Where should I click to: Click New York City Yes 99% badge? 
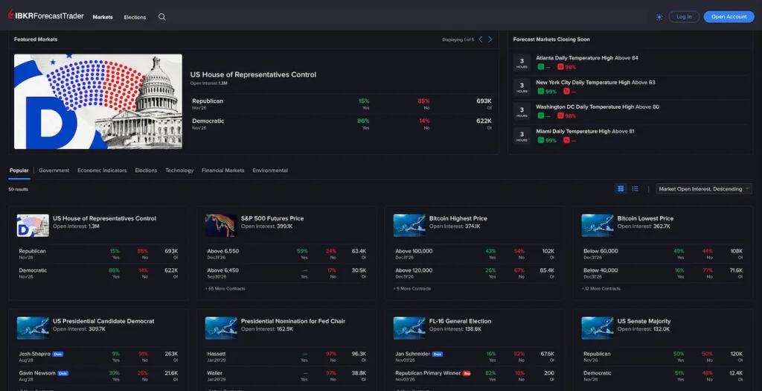click(547, 92)
